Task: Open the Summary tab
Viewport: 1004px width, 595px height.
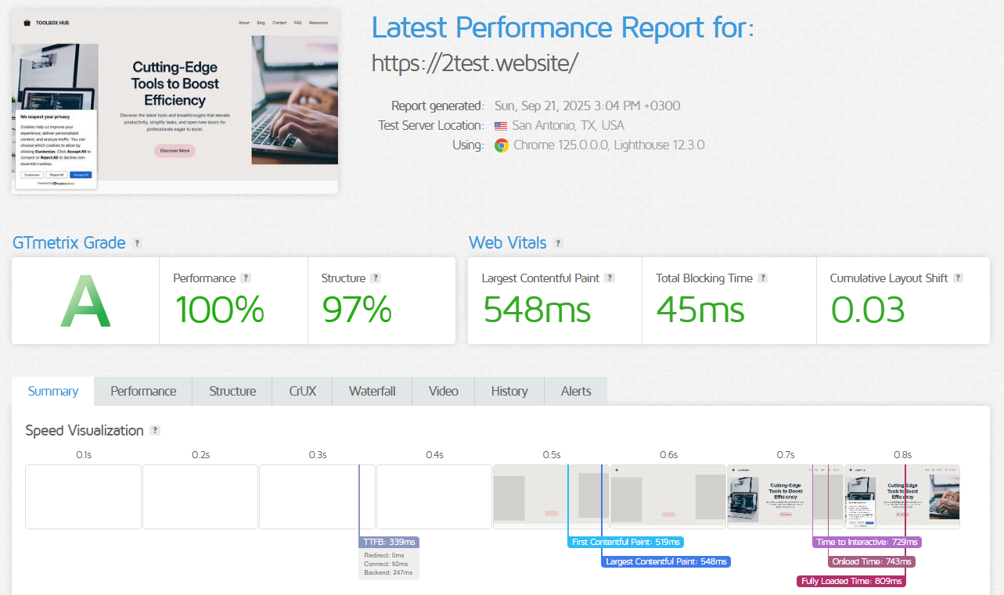Action: click(x=53, y=391)
